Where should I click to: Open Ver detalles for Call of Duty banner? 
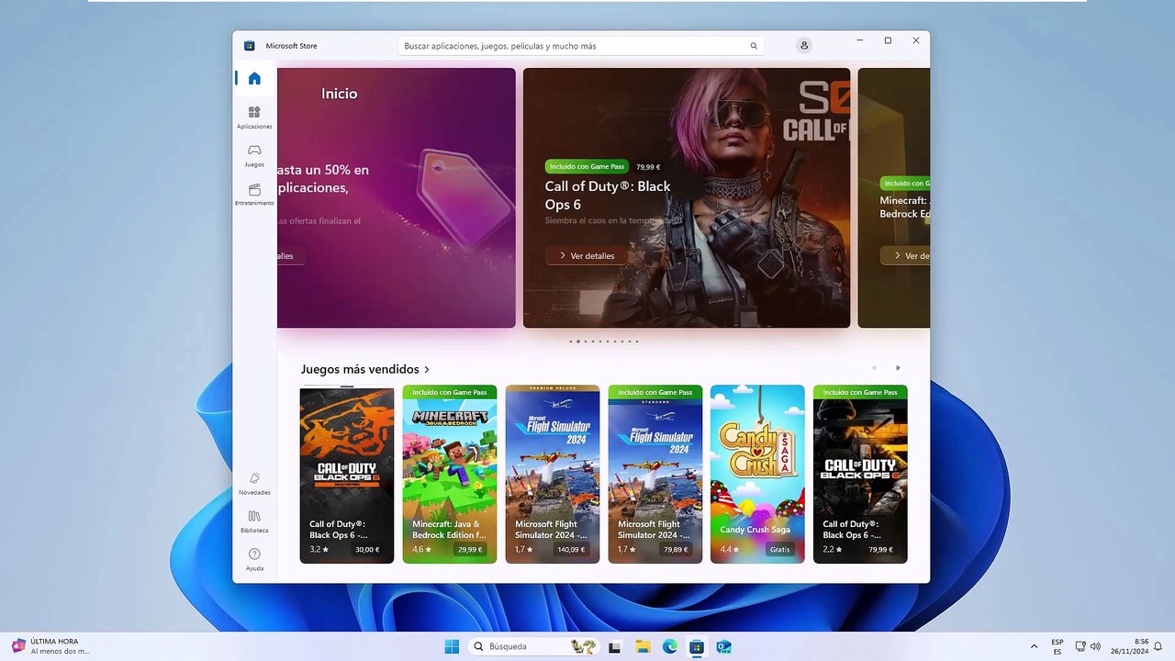pos(587,256)
